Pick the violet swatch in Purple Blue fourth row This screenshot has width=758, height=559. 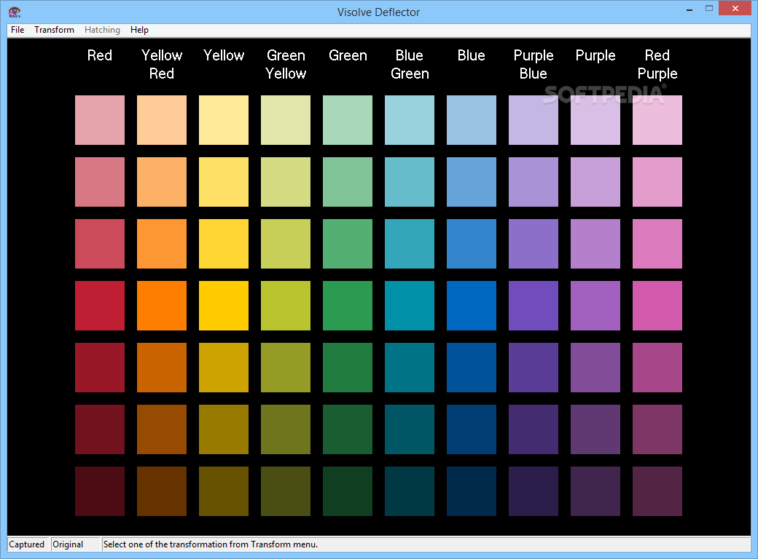pyautogui.click(x=534, y=306)
